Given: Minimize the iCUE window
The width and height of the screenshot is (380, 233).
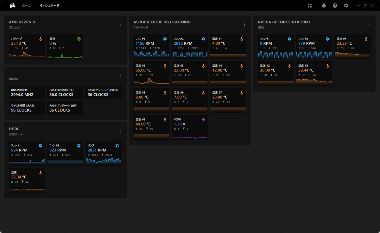Looking at the screenshot, I should (x=358, y=5).
